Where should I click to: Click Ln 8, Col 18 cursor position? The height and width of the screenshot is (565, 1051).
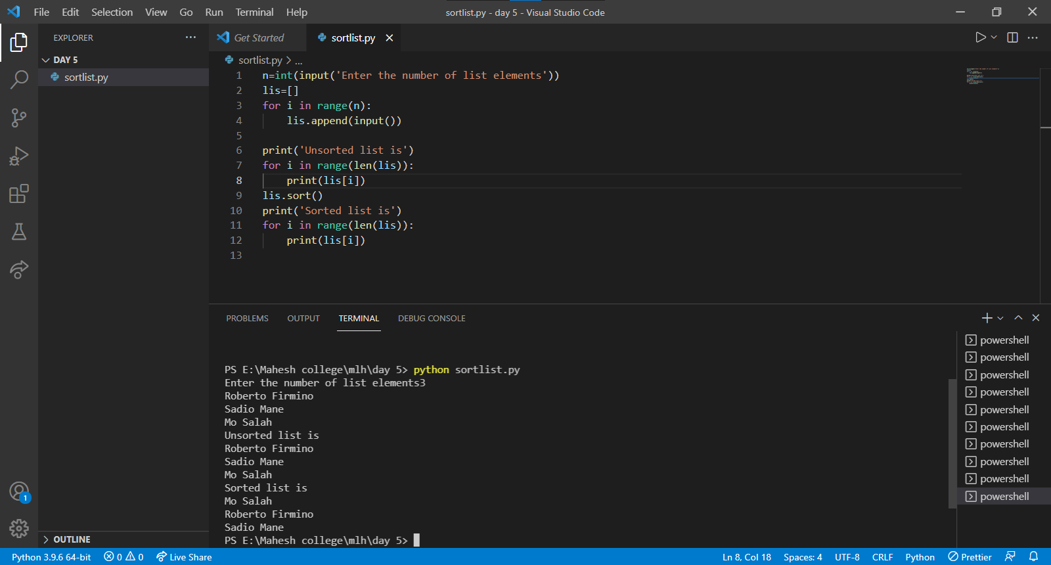747,556
